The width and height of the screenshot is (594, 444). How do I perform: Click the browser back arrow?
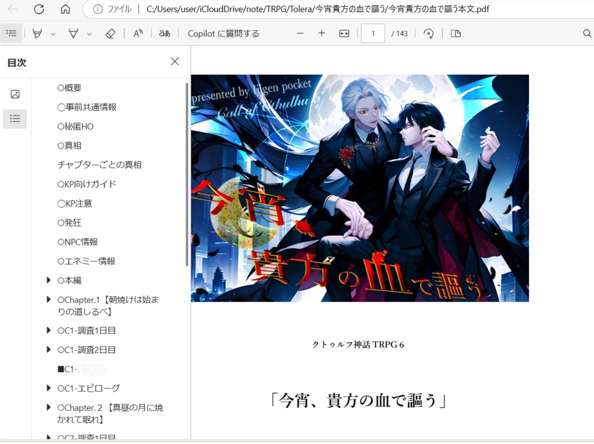click(x=13, y=9)
